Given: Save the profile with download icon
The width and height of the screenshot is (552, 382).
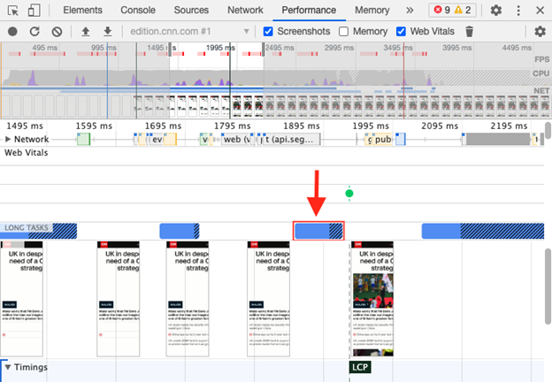Looking at the screenshot, I should 106,32.
